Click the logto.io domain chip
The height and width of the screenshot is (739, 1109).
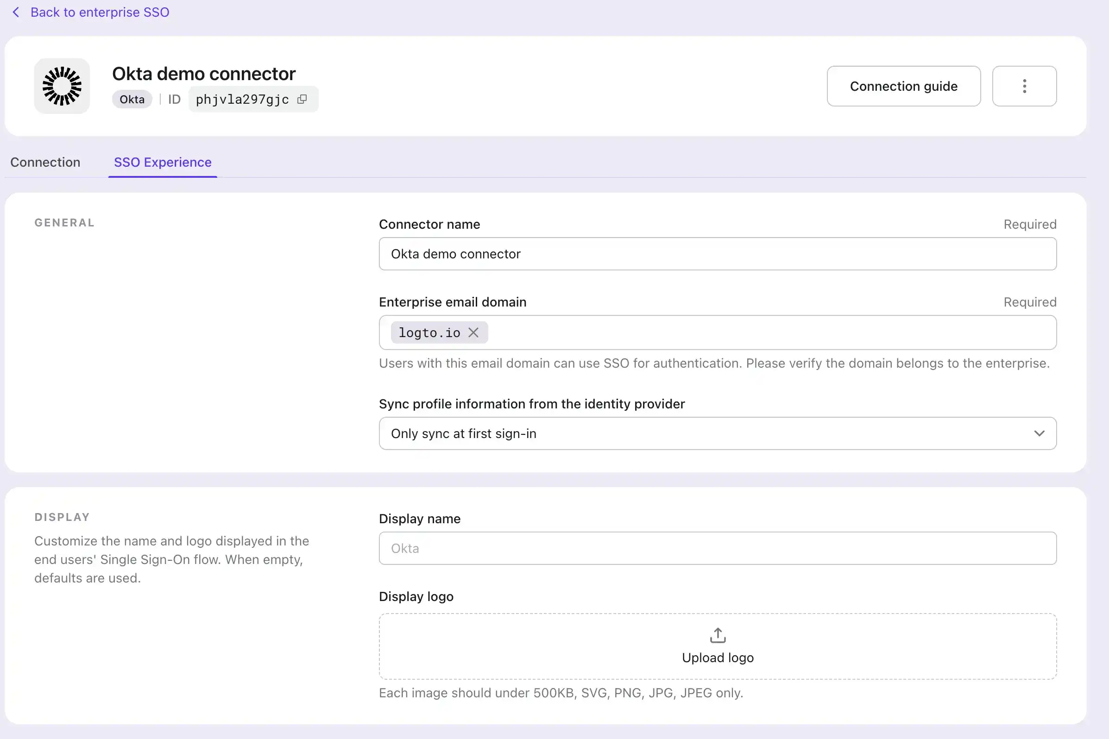pos(429,333)
